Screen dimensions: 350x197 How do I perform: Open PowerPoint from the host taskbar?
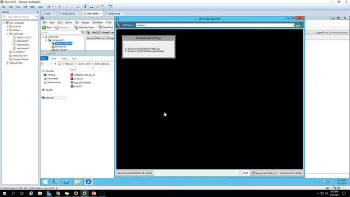tap(94, 193)
